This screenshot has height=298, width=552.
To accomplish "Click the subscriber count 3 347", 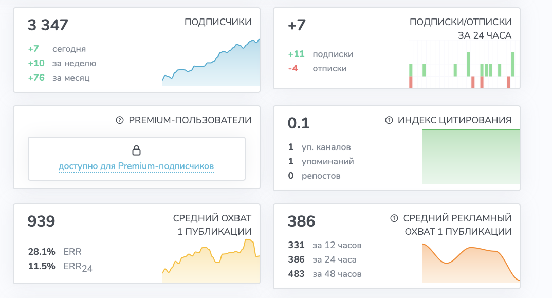I will pyautogui.click(x=48, y=25).
